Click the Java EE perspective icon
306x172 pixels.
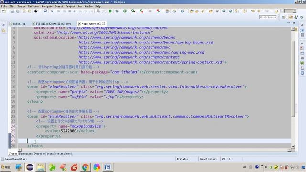(291, 17)
